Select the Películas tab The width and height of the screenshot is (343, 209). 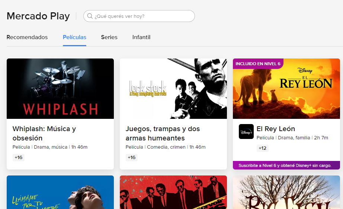click(x=74, y=37)
